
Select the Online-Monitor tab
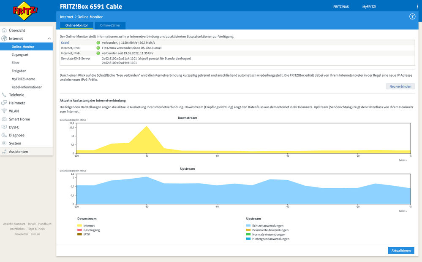[76, 26]
